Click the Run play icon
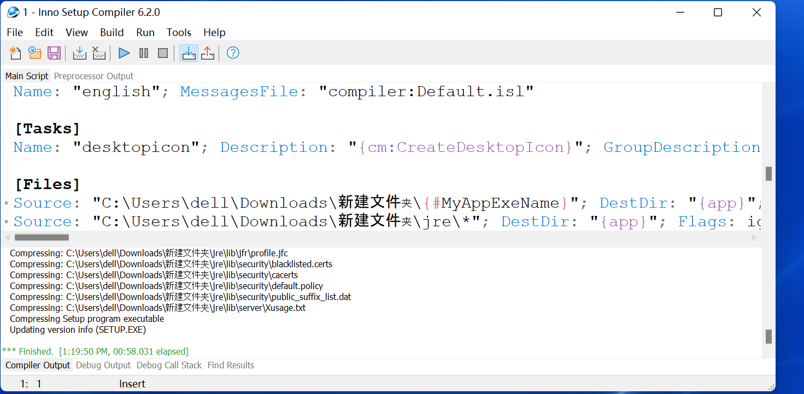The width and height of the screenshot is (804, 394). [x=124, y=53]
